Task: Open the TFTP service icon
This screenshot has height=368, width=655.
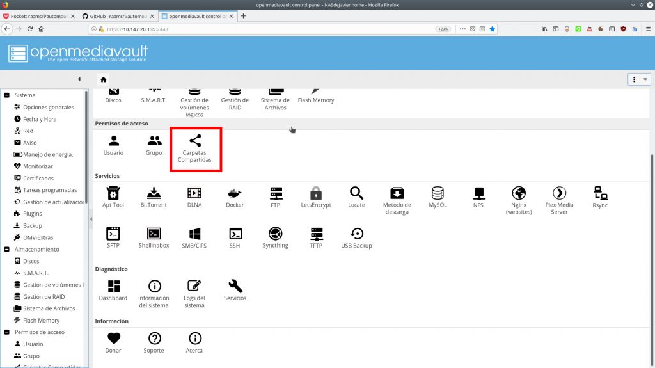Action: (316, 237)
